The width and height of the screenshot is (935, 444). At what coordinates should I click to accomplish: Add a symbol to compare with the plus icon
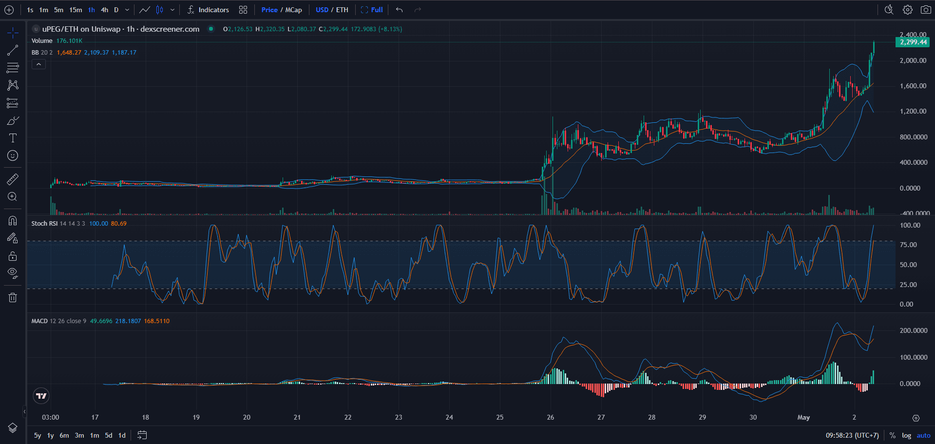click(9, 10)
